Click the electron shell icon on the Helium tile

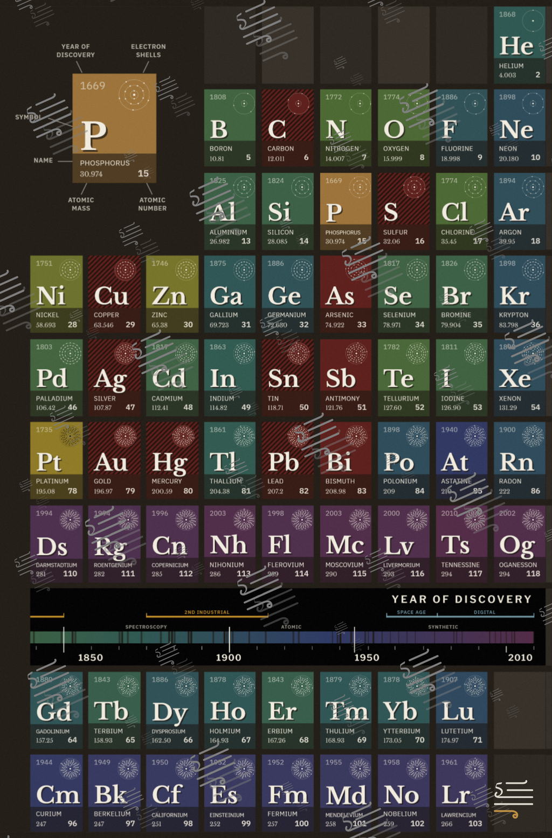[533, 21]
